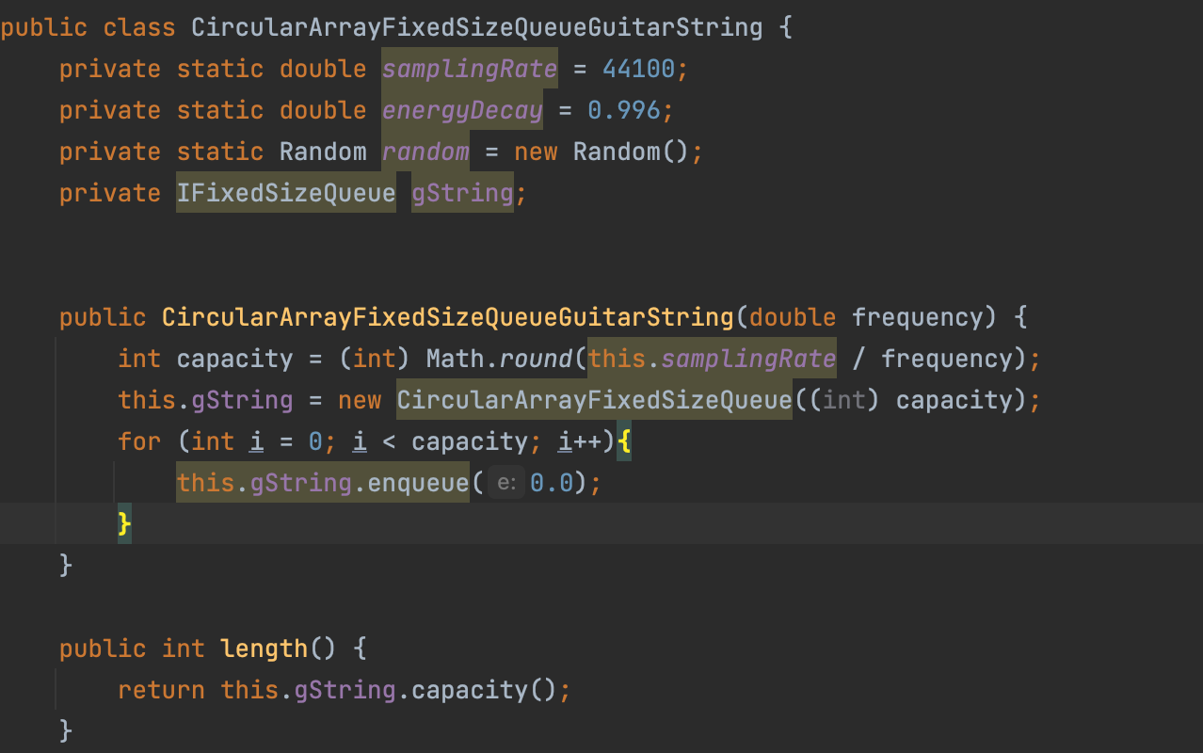Image resolution: width=1203 pixels, height=753 pixels.
Task: Click the for keyword of the loop
Action: pos(139,441)
